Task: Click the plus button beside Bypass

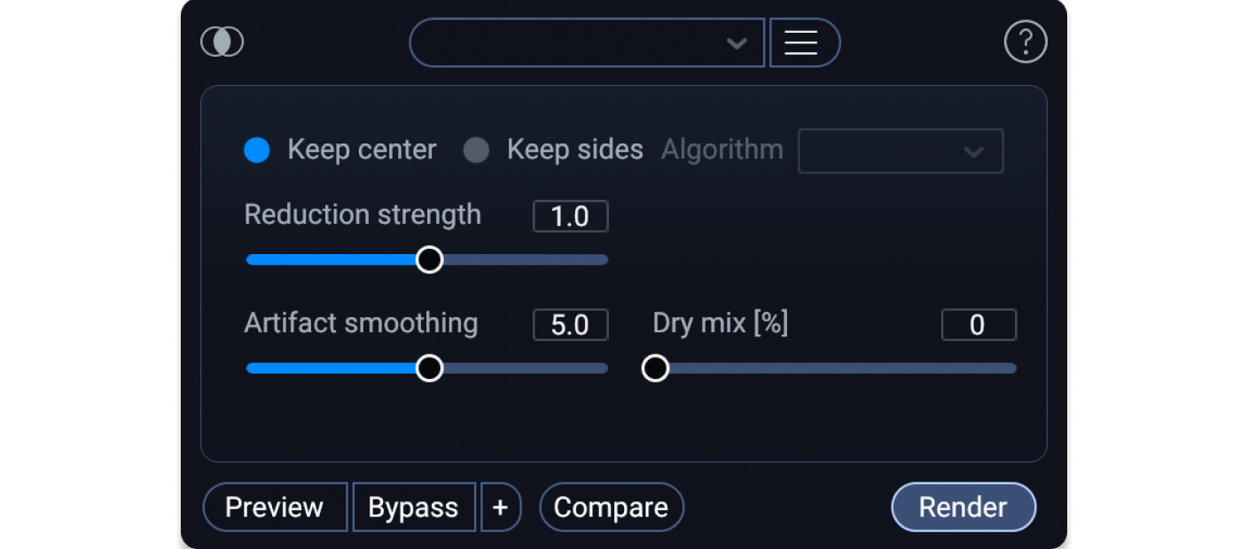Action: coord(500,507)
